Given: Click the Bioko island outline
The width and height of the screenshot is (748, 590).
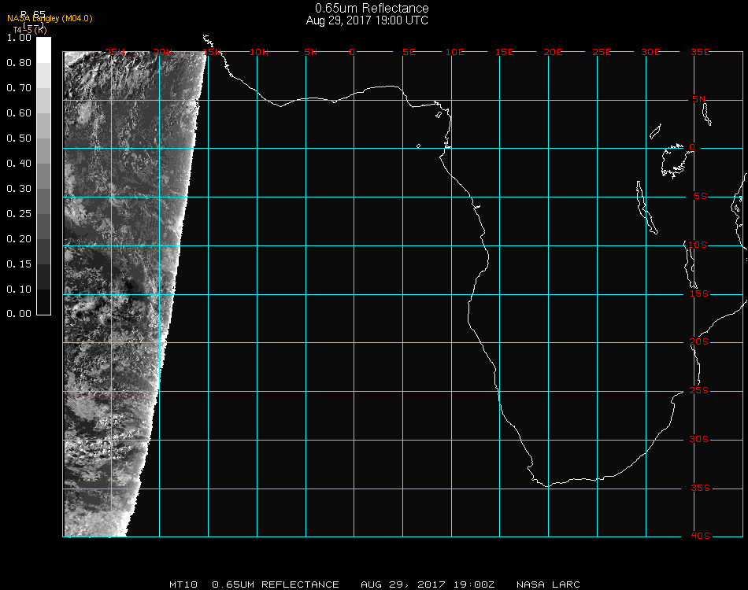Looking at the screenshot, I should [x=439, y=116].
